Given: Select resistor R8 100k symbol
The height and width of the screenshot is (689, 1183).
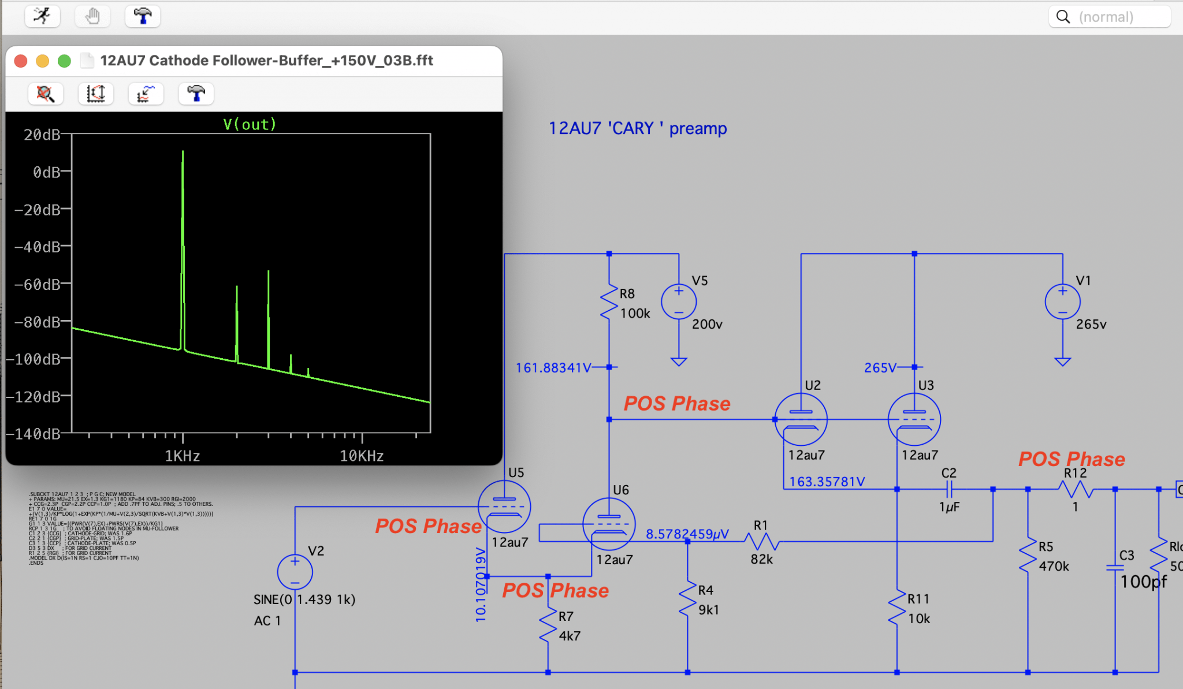Looking at the screenshot, I should click(609, 301).
